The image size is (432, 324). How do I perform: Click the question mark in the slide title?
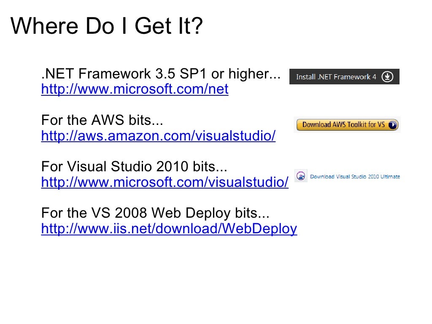[x=197, y=26]
